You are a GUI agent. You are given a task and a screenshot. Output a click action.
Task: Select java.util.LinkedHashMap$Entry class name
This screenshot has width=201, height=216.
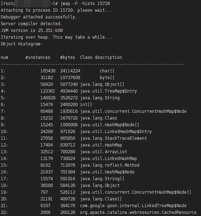(x=116, y=132)
